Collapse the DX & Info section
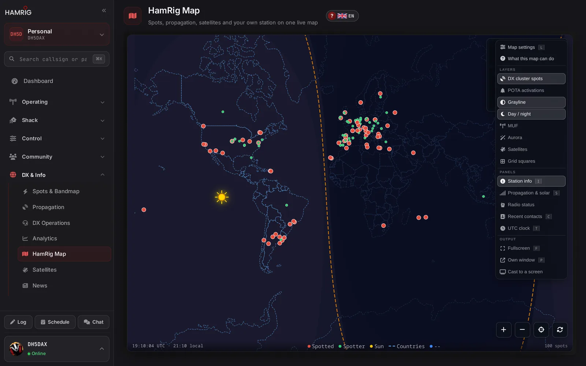Screen dimensions: 586x366 pyautogui.click(x=57, y=175)
